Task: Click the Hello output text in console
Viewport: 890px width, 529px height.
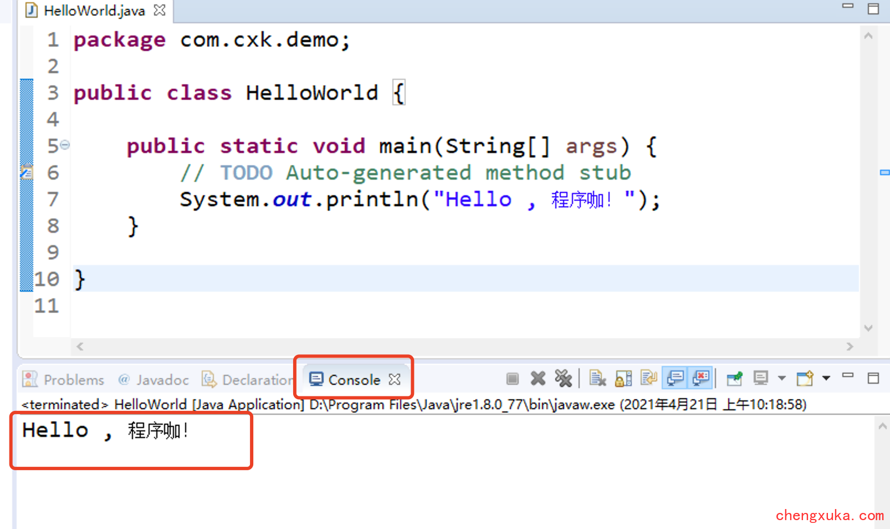Action: (105, 430)
